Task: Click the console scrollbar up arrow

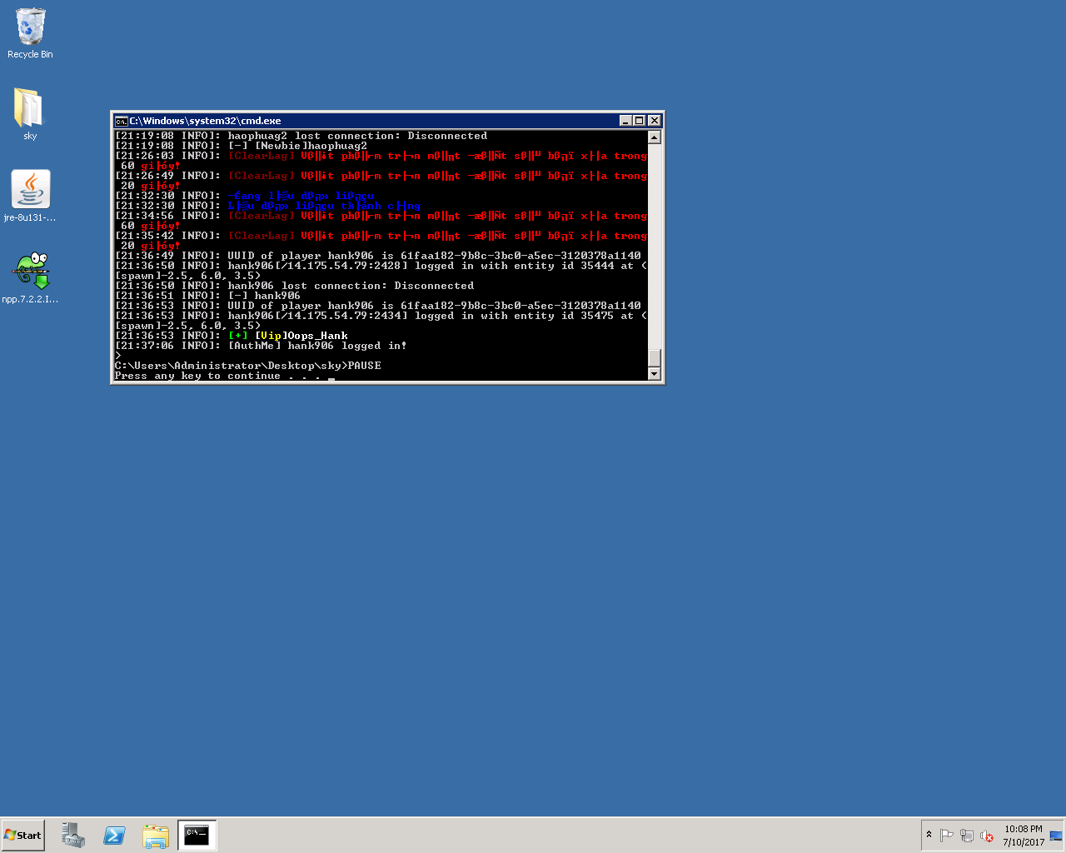Action: tap(655, 137)
